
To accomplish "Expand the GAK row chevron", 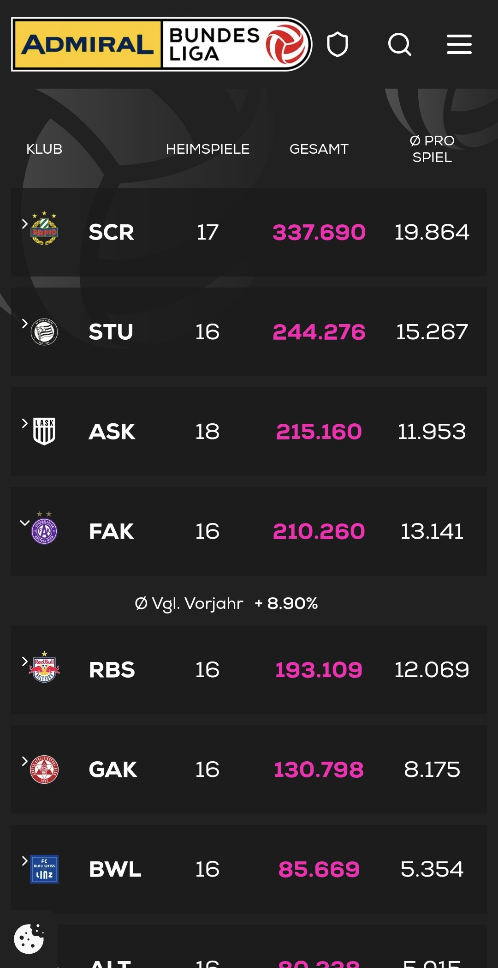I will pos(25,761).
